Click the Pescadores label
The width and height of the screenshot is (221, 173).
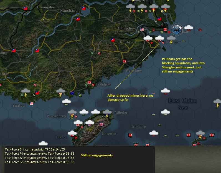click(56, 116)
